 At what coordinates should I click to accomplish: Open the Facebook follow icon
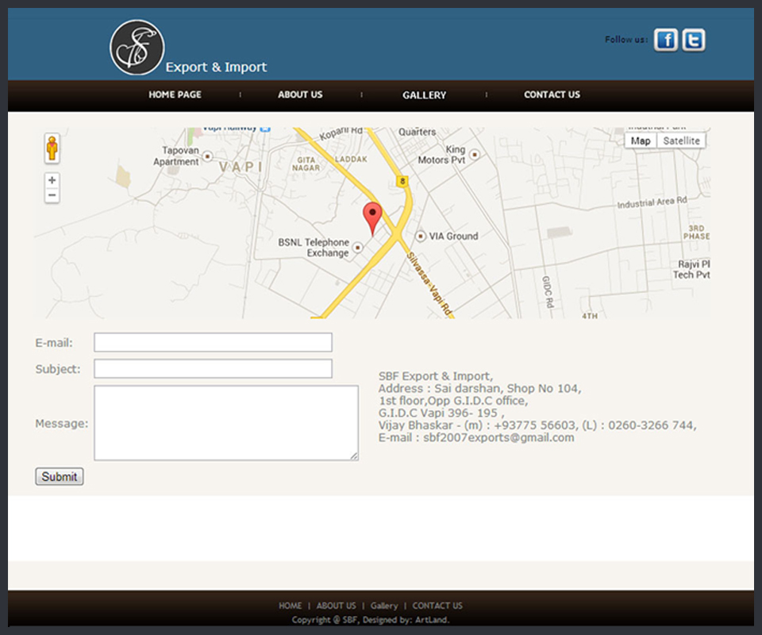click(666, 40)
